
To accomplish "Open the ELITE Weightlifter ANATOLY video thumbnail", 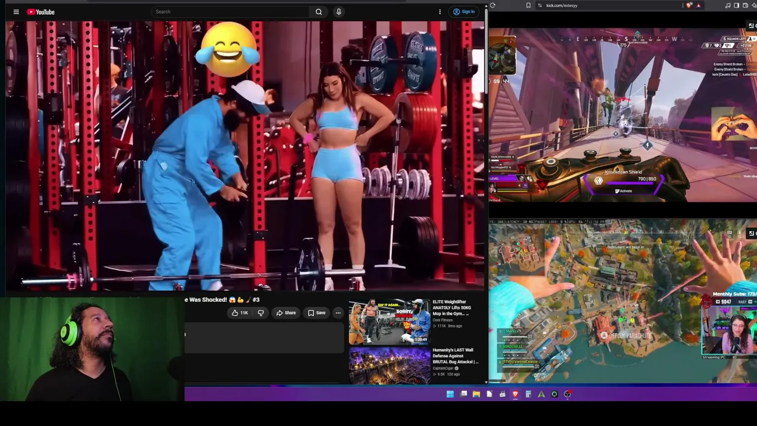I will pyautogui.click(x=389, y=321).
